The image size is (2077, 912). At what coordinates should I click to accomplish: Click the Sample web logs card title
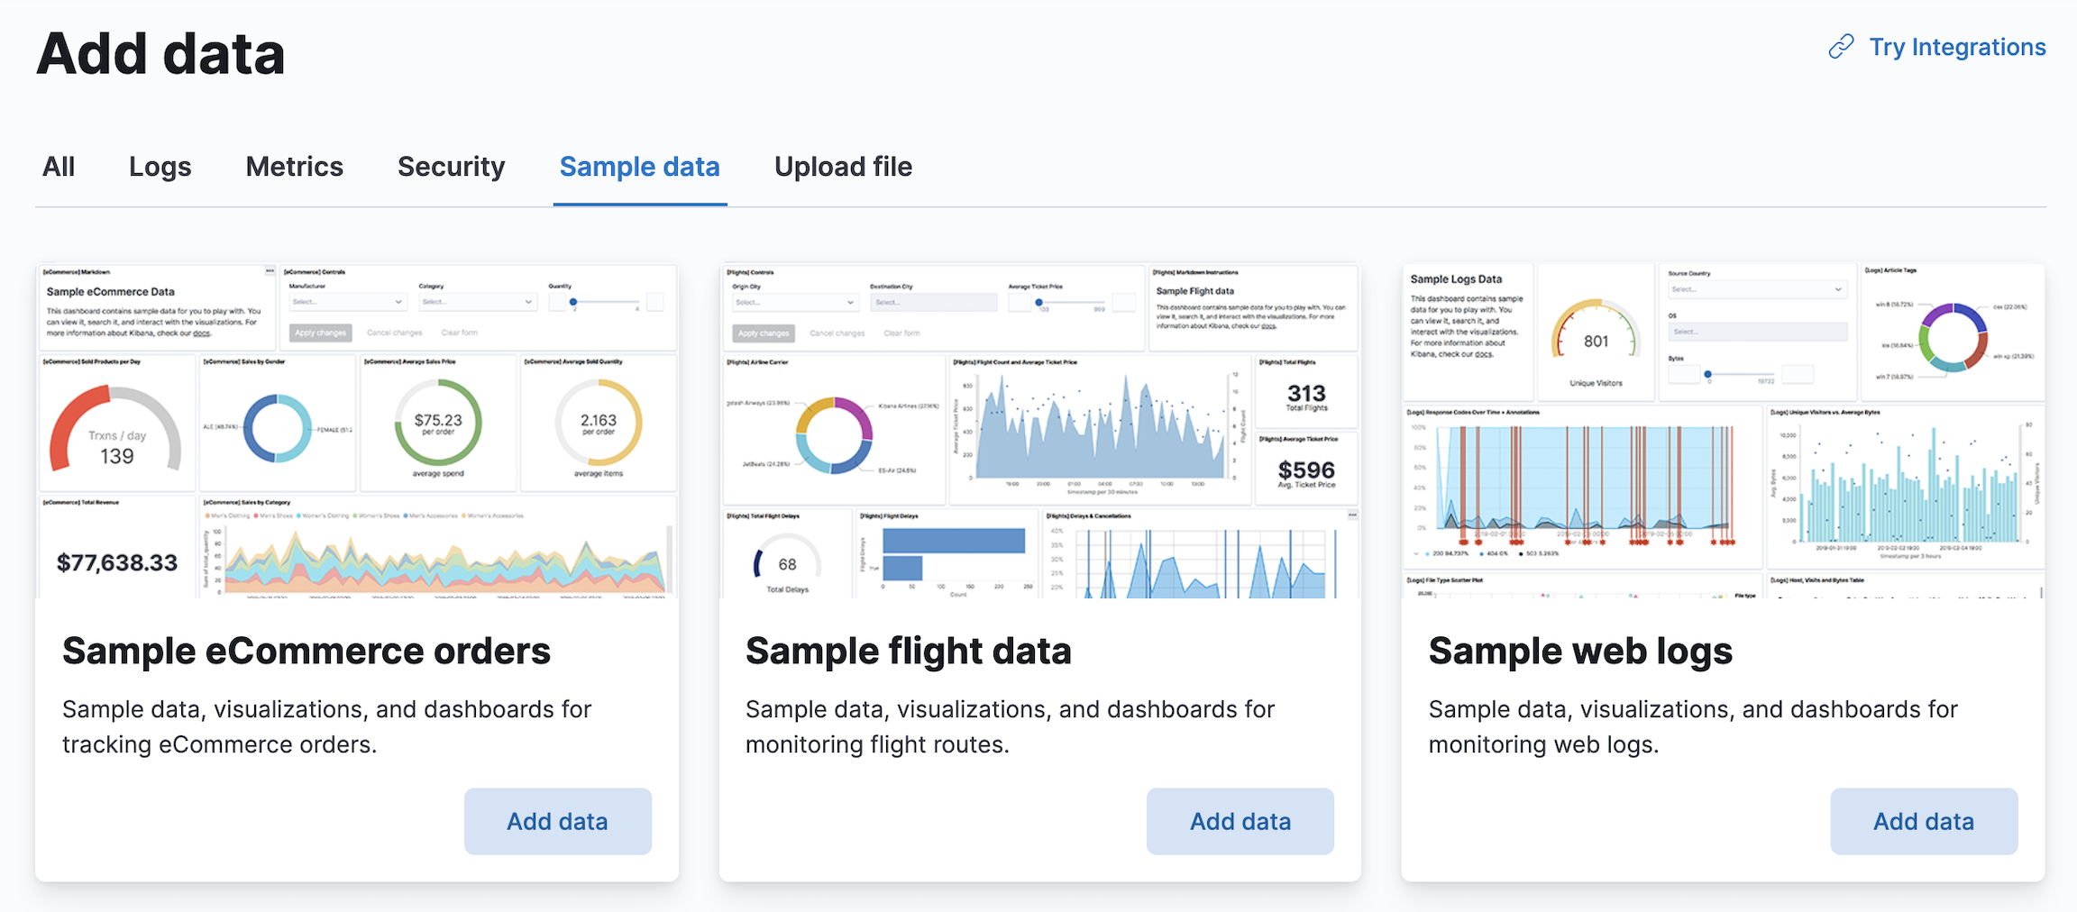[1580, 651]
